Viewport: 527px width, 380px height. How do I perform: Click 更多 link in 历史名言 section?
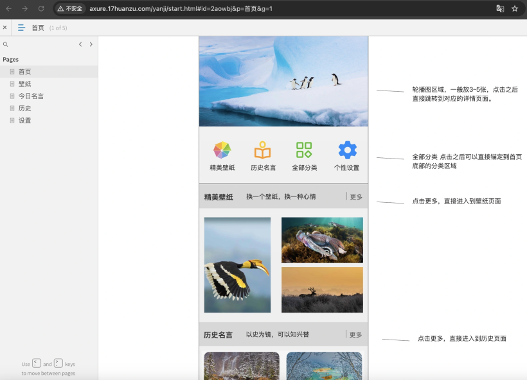(355, 334)
